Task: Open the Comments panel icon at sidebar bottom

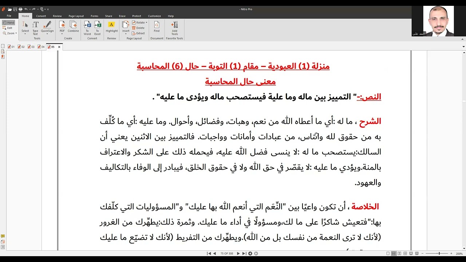Action: 3,236
